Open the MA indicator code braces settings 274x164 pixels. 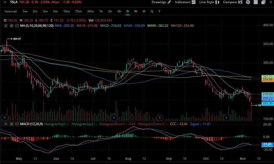click(17, 26)
